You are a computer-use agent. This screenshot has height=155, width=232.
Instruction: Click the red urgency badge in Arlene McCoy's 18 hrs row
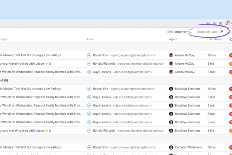point(230,55)
